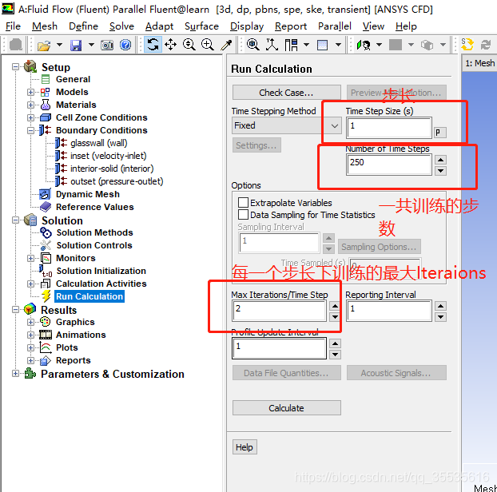
Task: Expand the Calculation Activities node
Action: pos(30,284)
